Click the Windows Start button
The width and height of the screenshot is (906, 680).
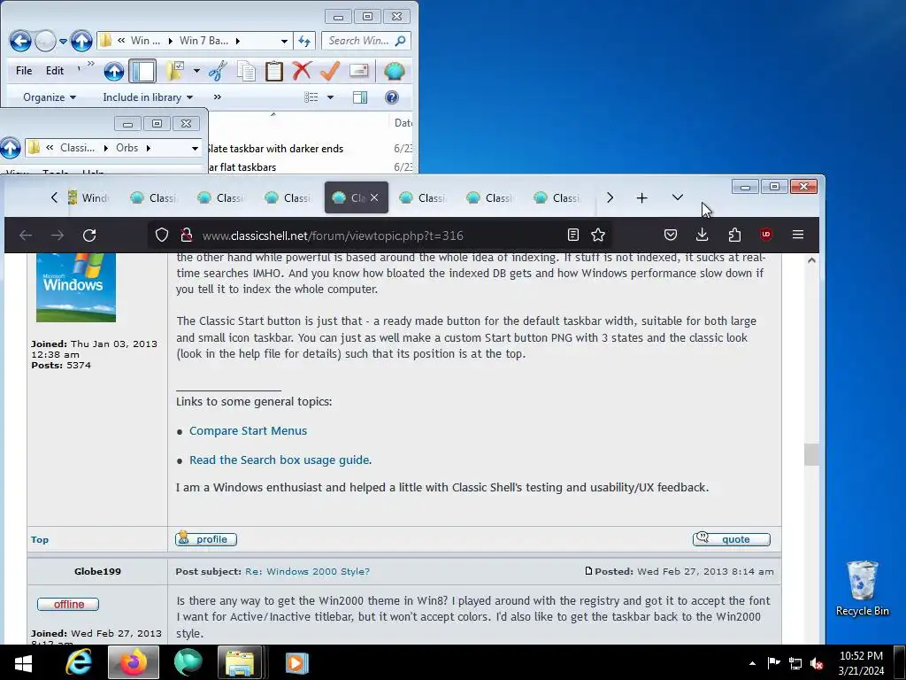(x=23, y=662)
